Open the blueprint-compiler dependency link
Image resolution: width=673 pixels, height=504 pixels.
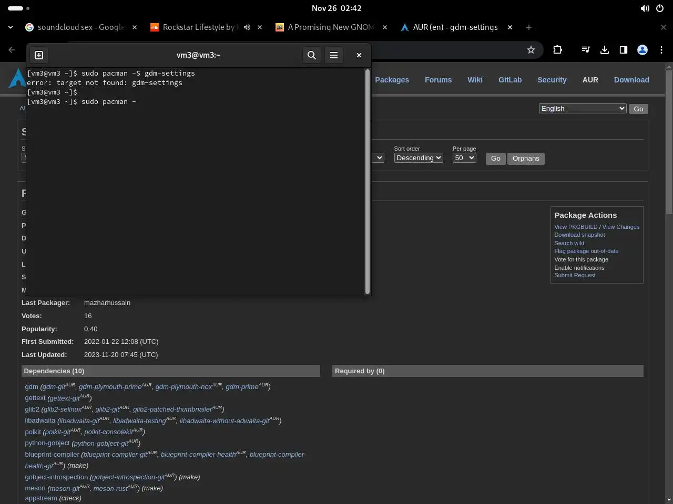pos(52,455)
